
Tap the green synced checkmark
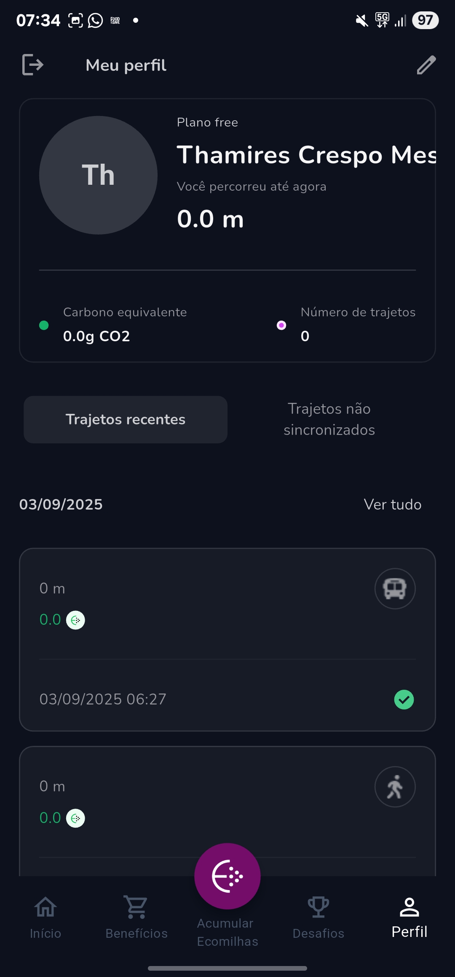point(404,699)
